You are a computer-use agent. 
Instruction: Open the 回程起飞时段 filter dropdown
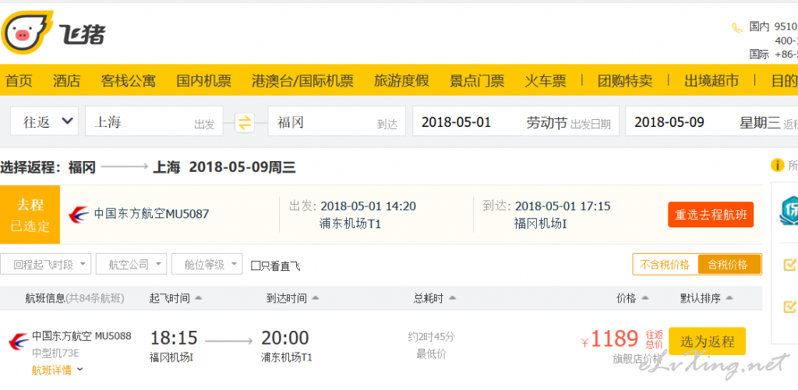(46, 265)
